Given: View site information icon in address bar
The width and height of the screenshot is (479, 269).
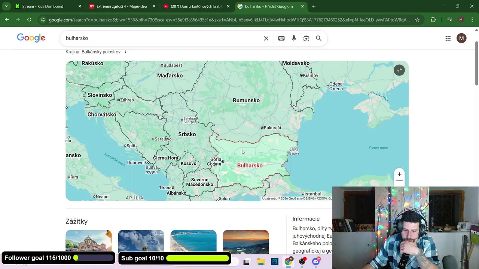Looking at the screenshot, I should (x=42, y=20).
